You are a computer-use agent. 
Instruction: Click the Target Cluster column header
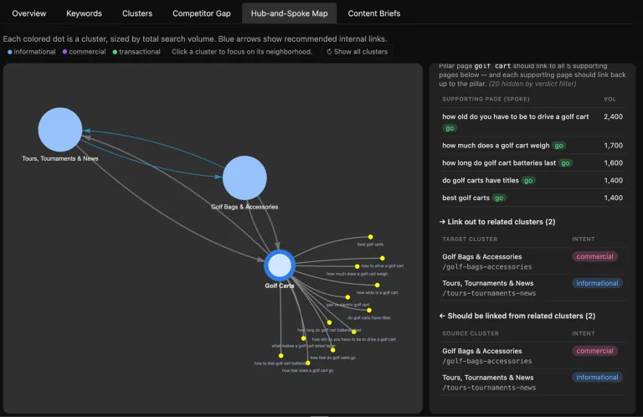click(x=470, y=239)
